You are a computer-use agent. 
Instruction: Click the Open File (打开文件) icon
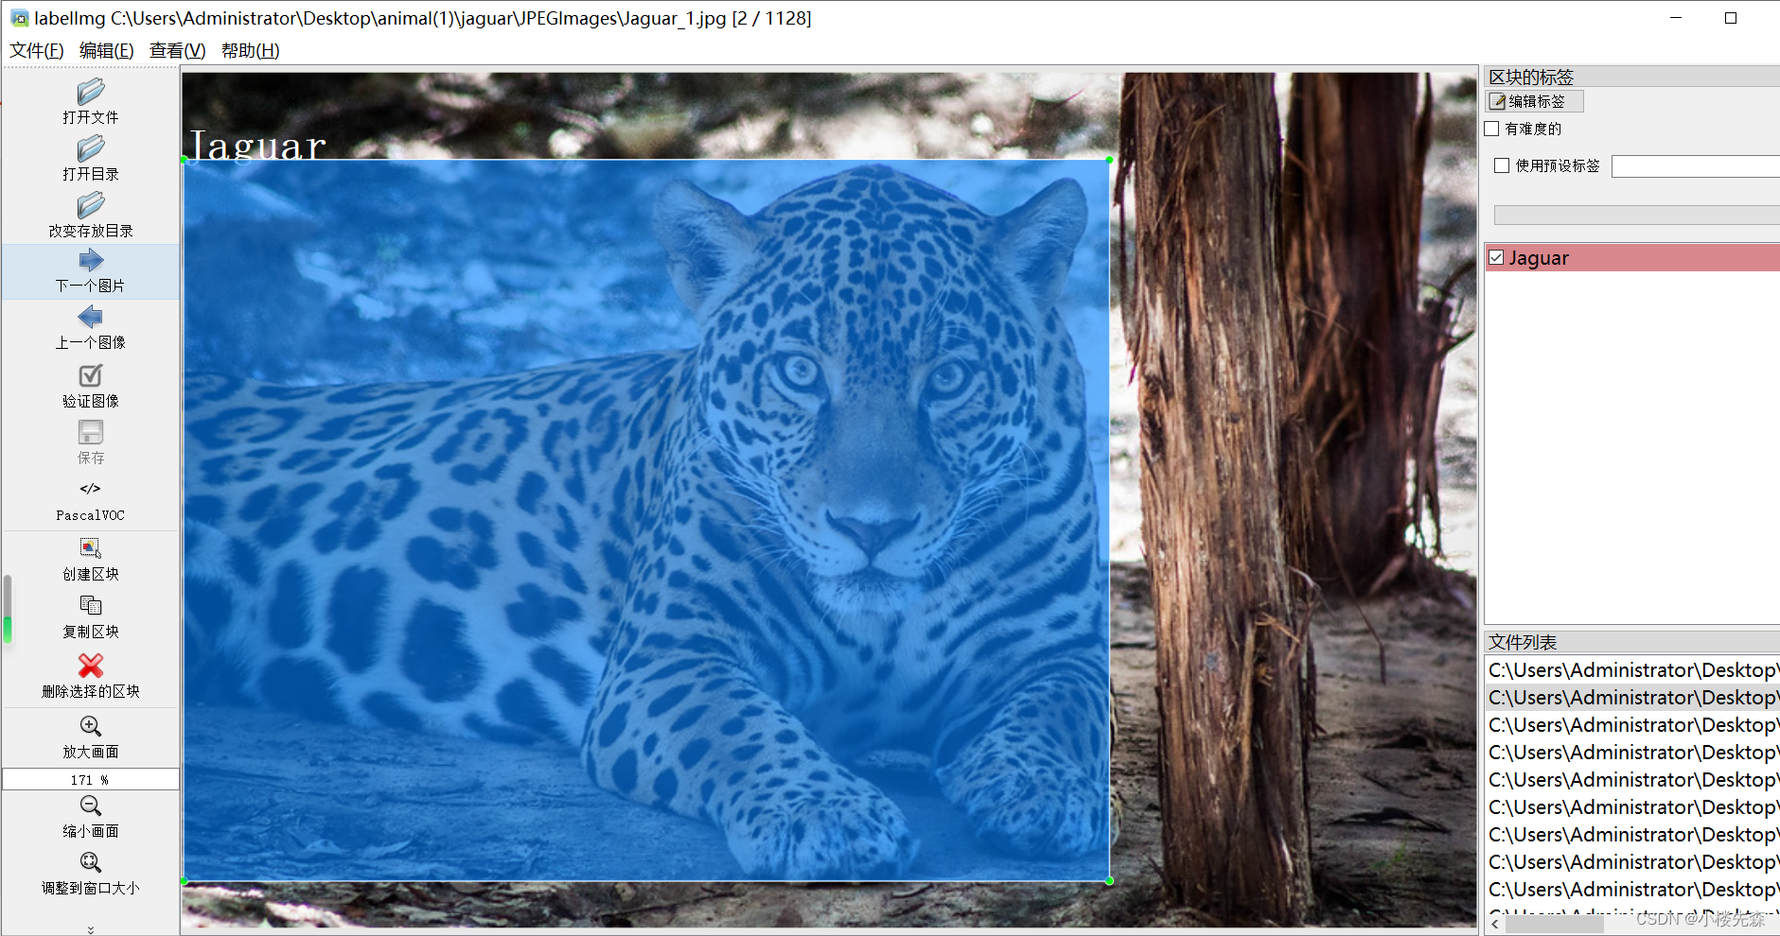click(91, 93)
